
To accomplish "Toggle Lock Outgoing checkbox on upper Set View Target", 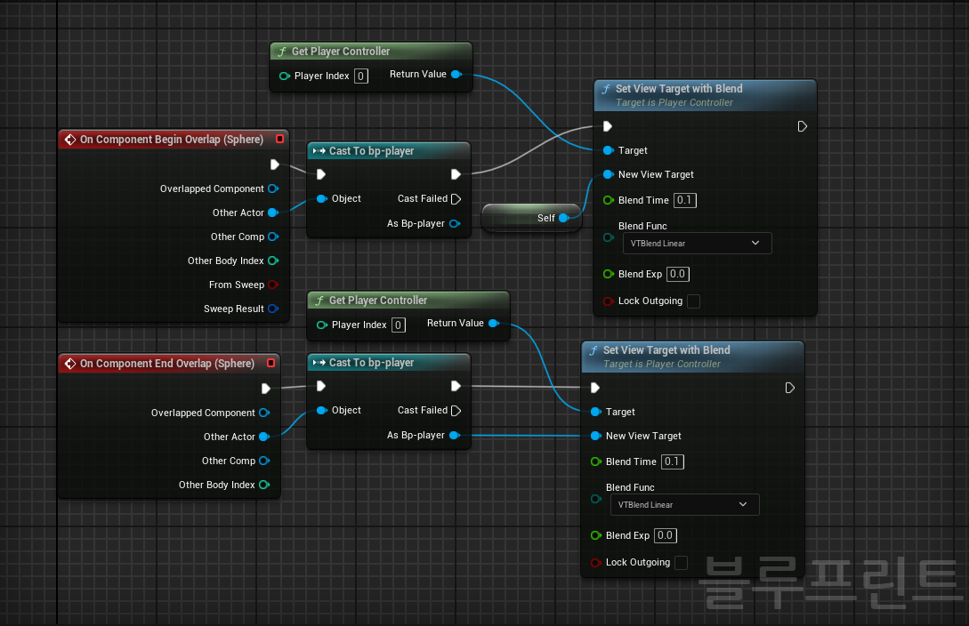I will click(693, 301).
